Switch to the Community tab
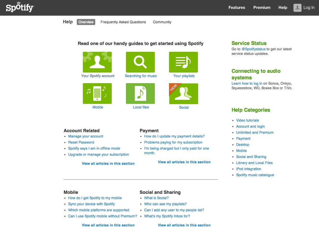Image resolution: width=319 pixels, height=233 pixels. (162, 22)
